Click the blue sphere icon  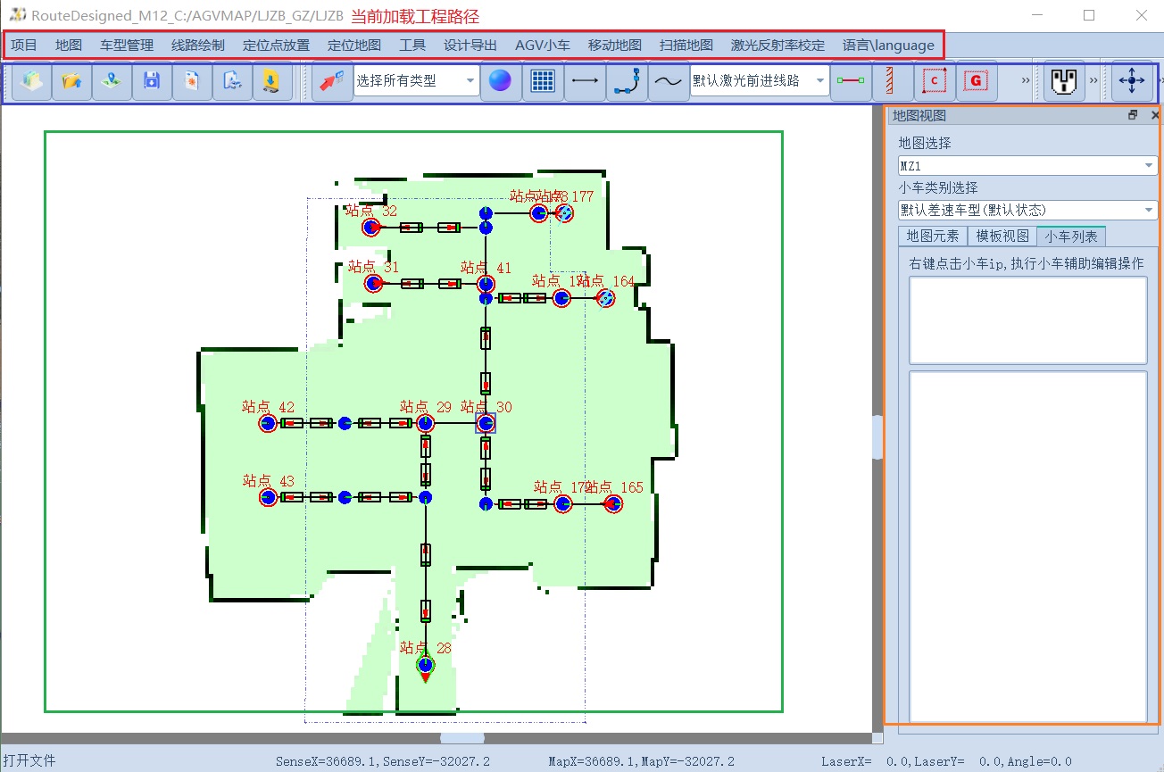click(x=501, y=81)
